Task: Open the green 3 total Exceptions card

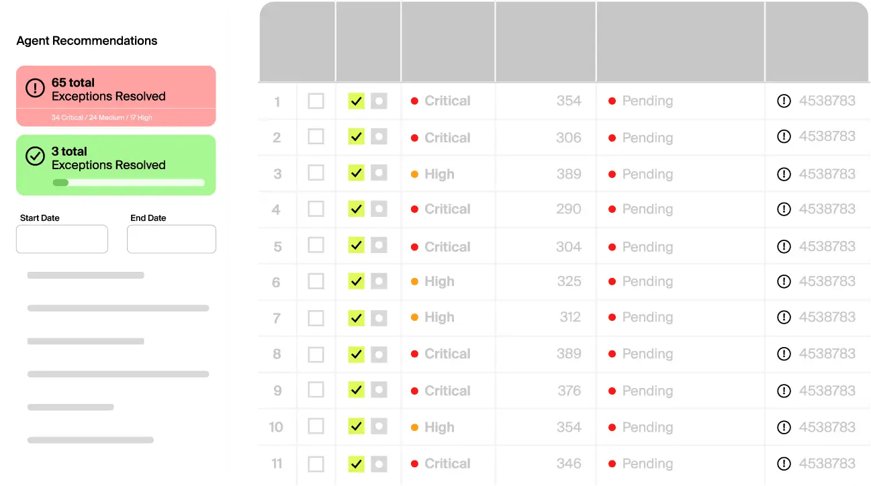Action: (x=116, y=164)
